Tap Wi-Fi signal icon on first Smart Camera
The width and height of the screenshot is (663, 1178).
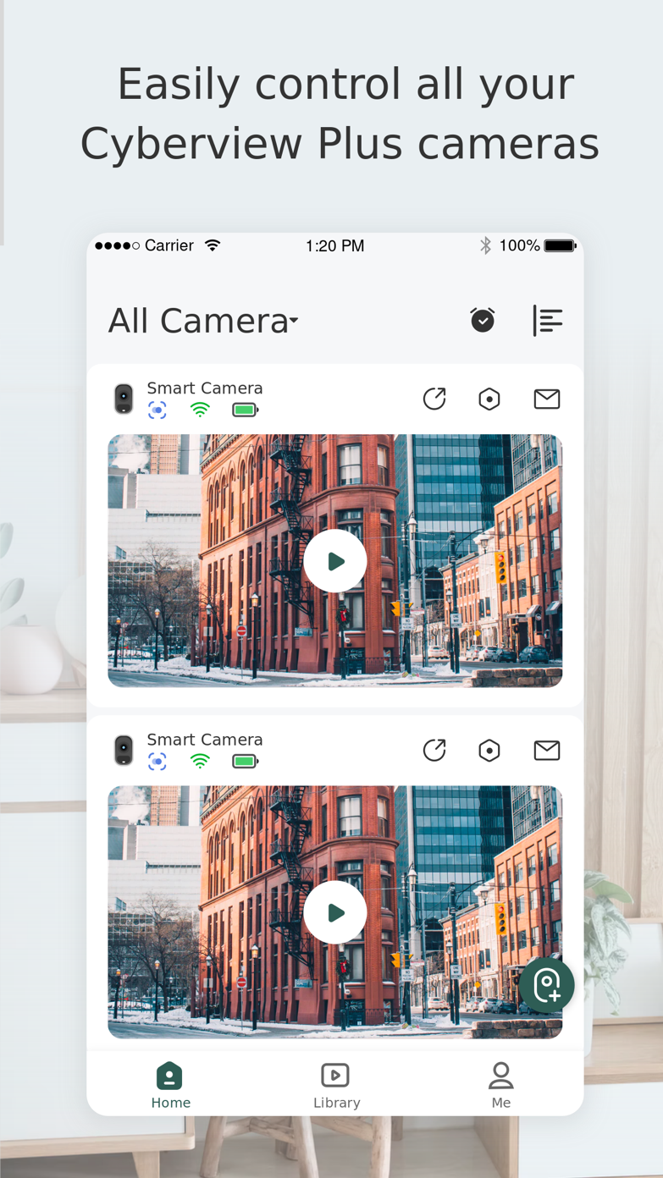(x=200, y=410)
